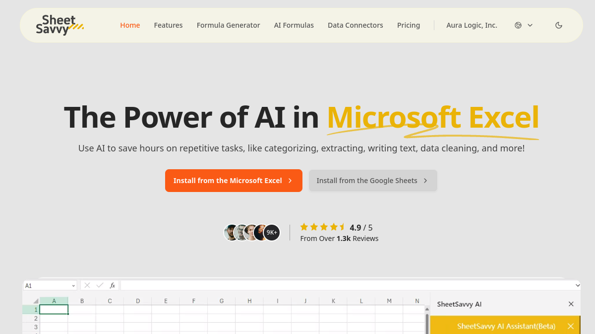Screen dimensions: 595x334
Task: Select column D header
Action: coord(138,301)
